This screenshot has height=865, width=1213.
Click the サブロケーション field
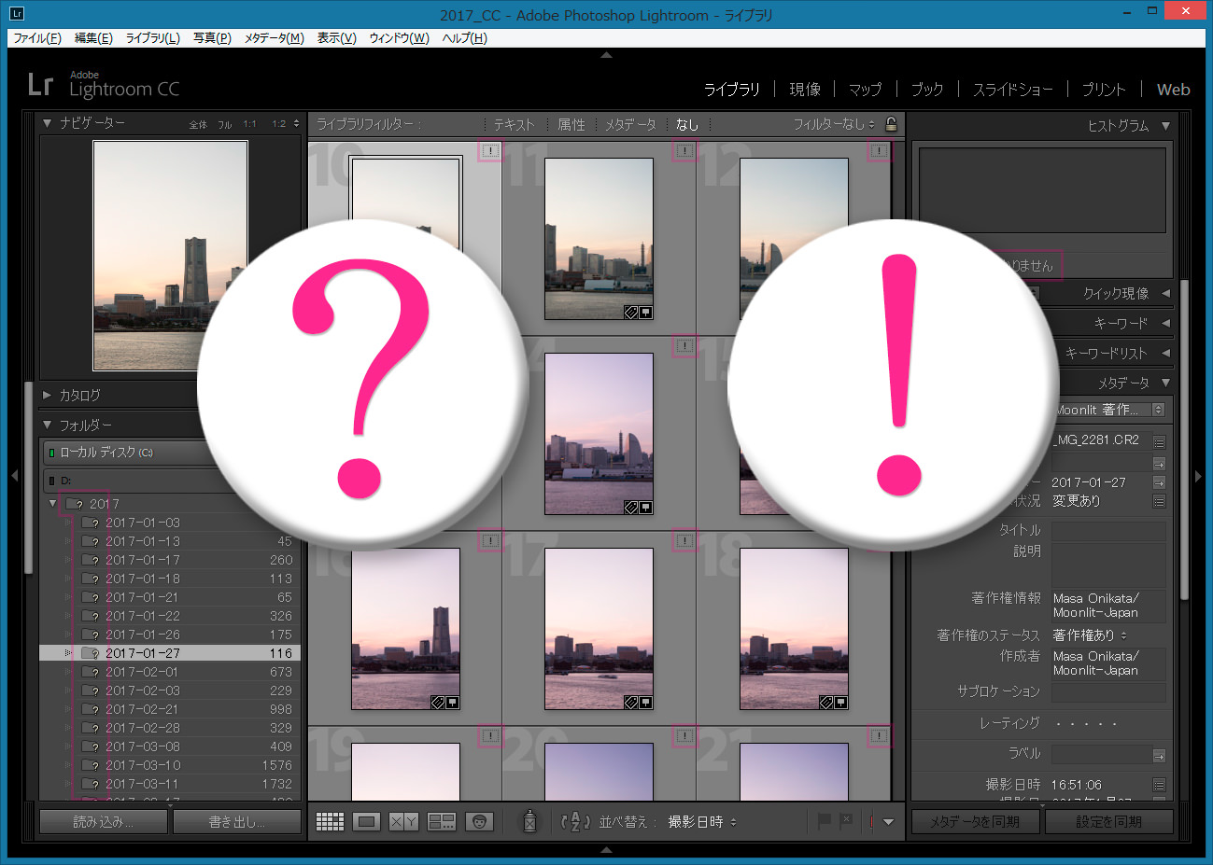(x=1108, y=691)
